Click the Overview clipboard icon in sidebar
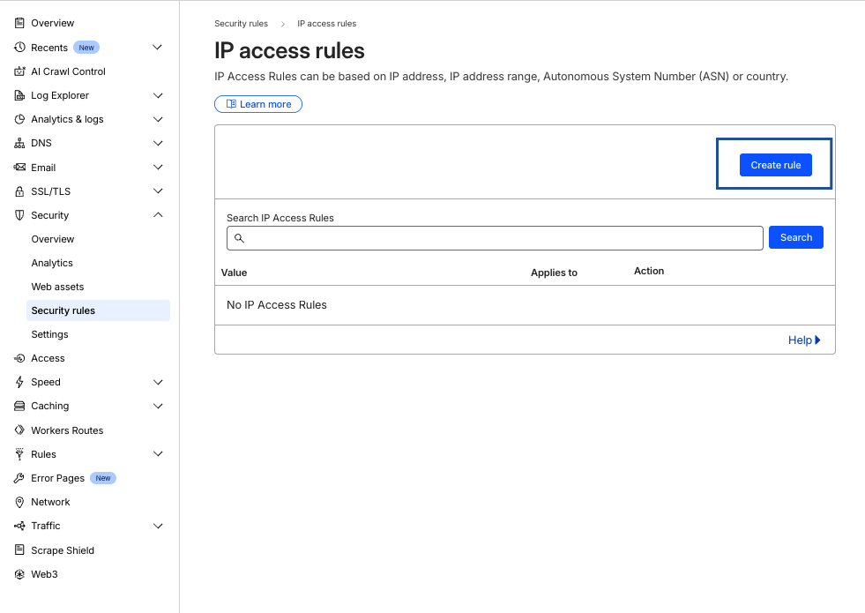 click(19, 23)
